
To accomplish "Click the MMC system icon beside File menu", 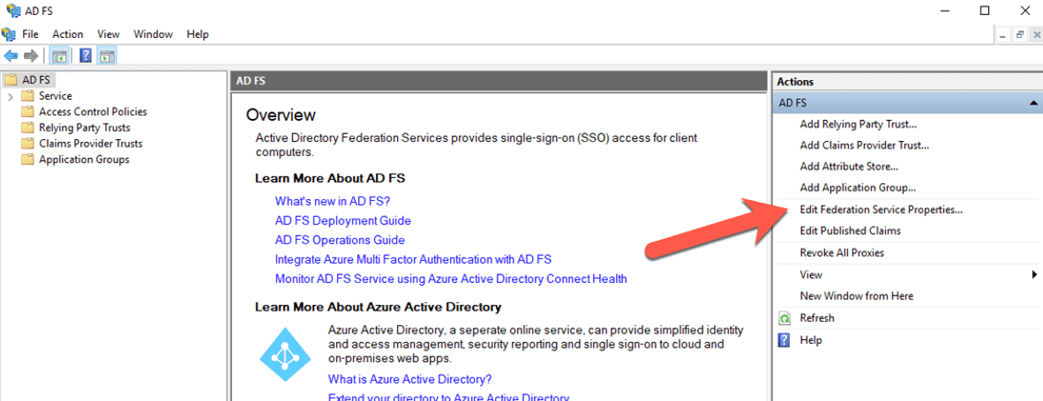I will 9,33.
